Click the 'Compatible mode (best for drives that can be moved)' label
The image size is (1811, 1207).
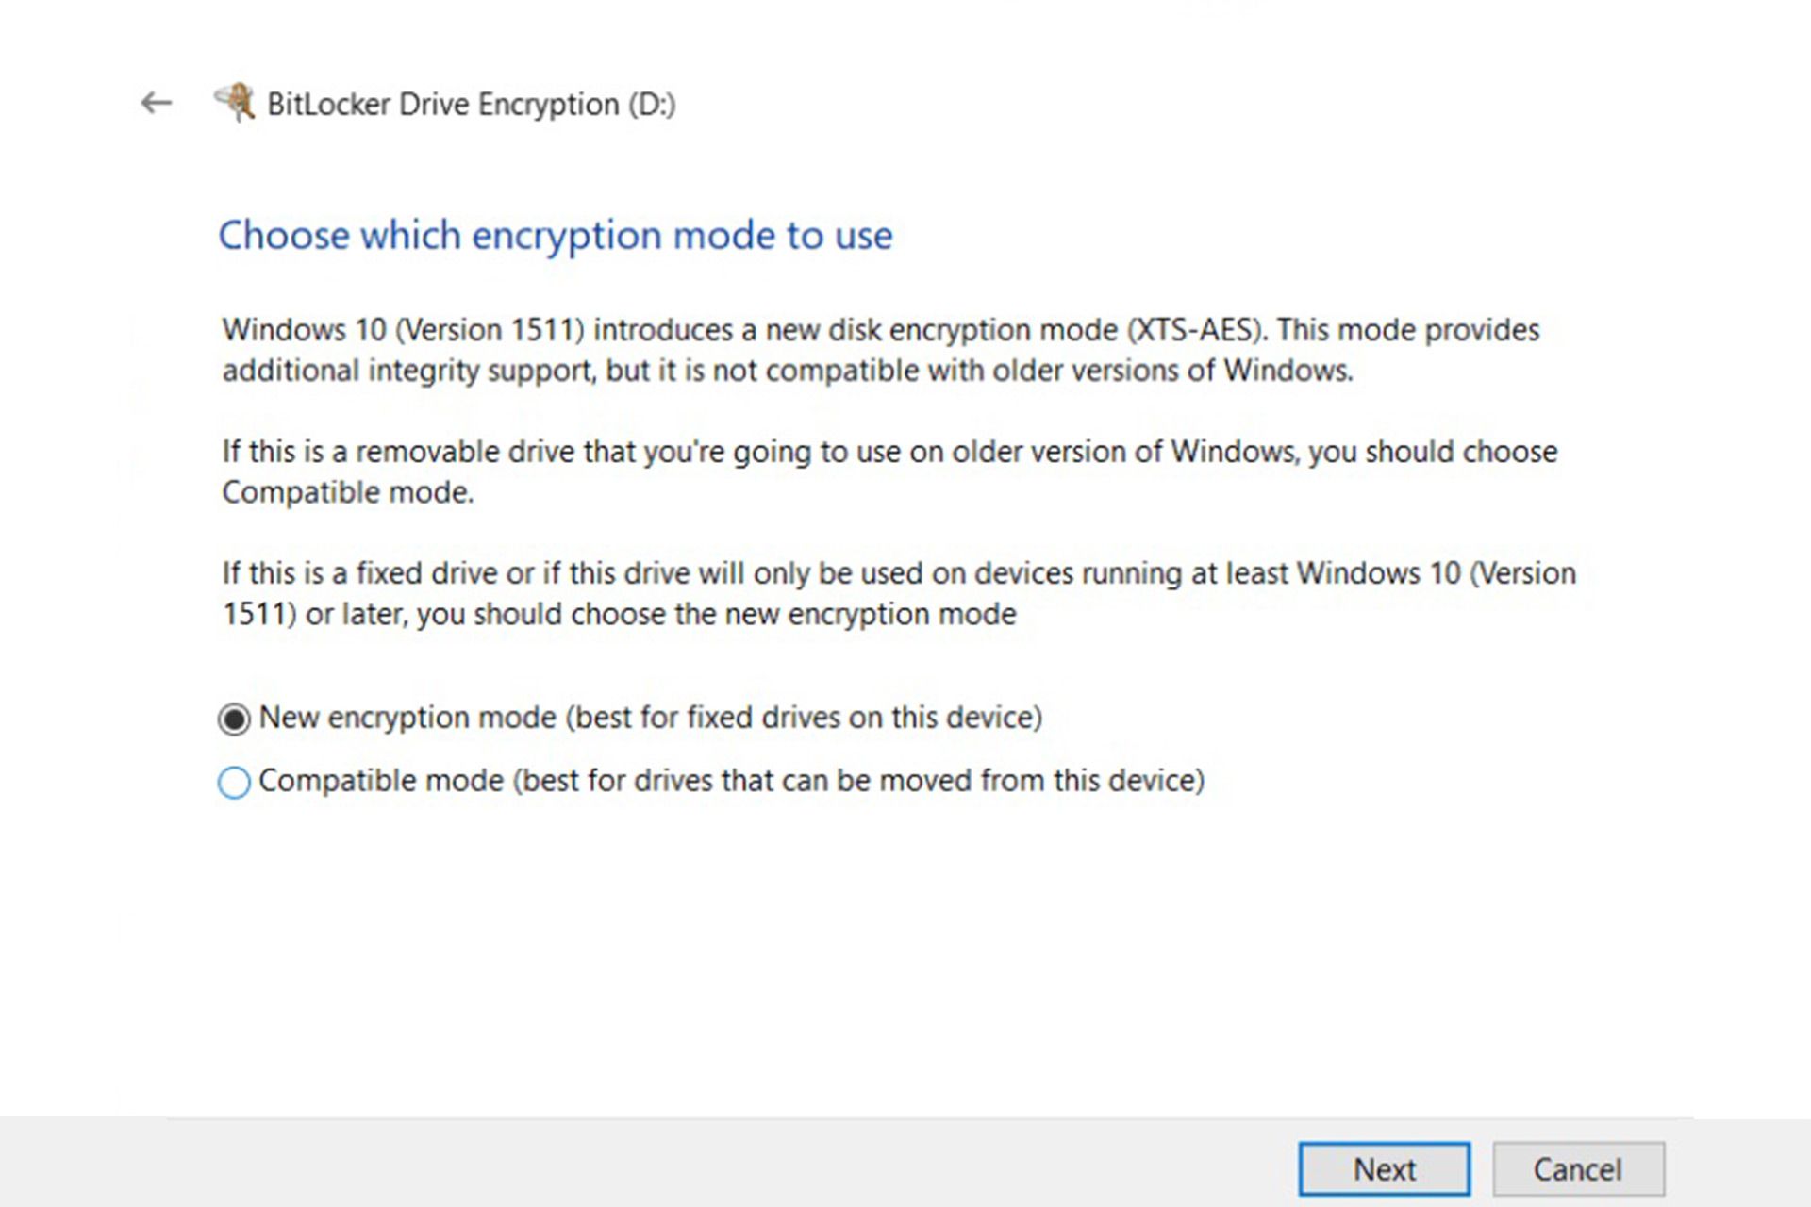coord(732,781)
